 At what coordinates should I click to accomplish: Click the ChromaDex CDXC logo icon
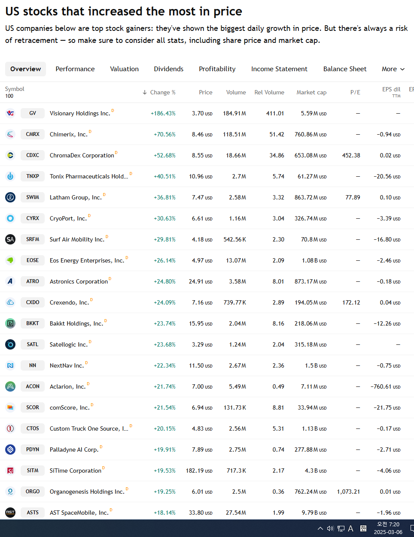(x=10, y=155)
